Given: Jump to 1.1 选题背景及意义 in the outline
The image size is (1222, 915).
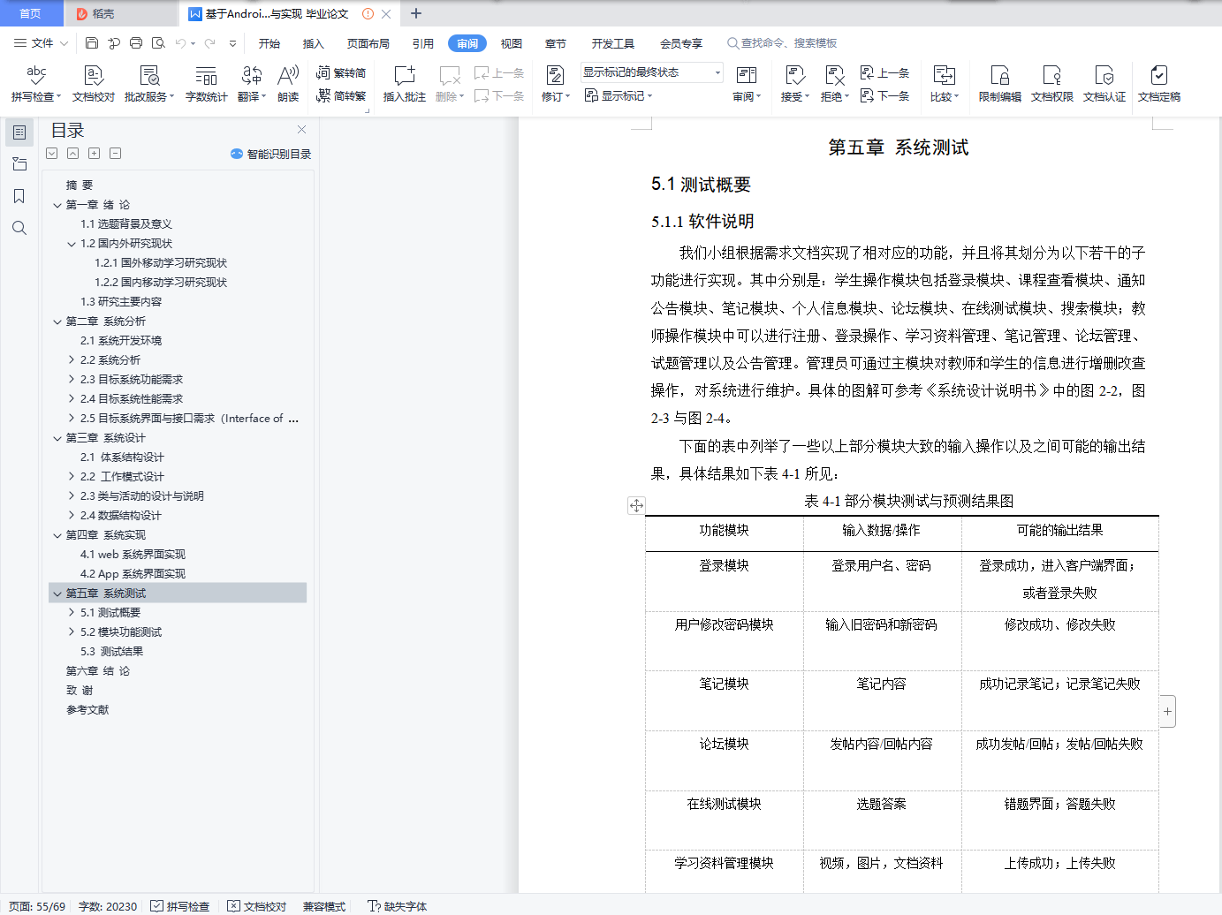Looking at the screenshot, I should tap(126, 224).
